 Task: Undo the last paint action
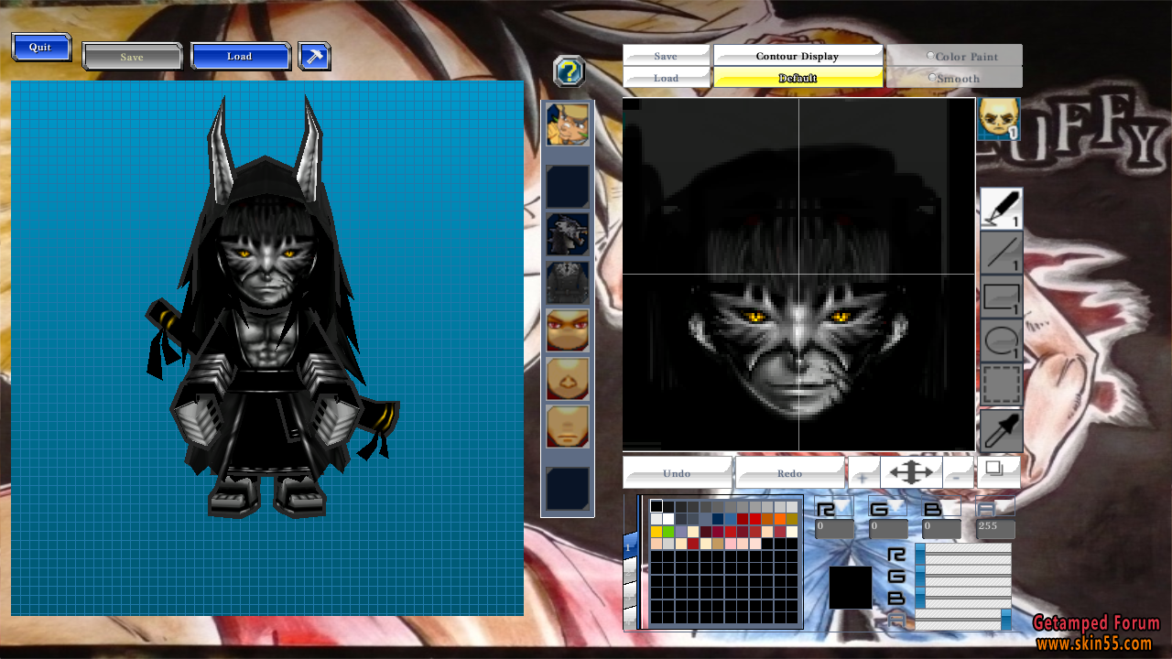678,473
